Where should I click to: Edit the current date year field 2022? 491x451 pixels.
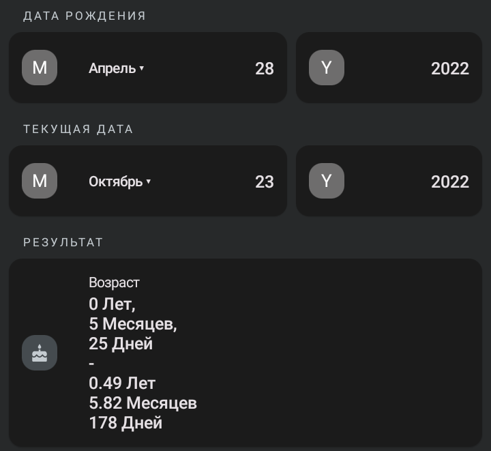(x=450, y=181)
